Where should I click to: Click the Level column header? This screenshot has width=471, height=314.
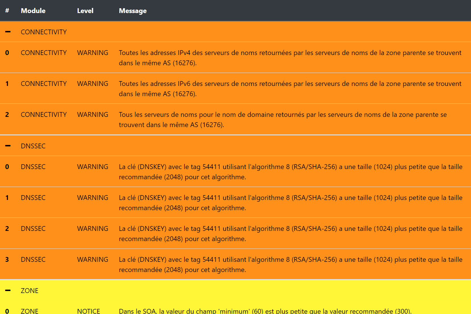pos(85,11)
